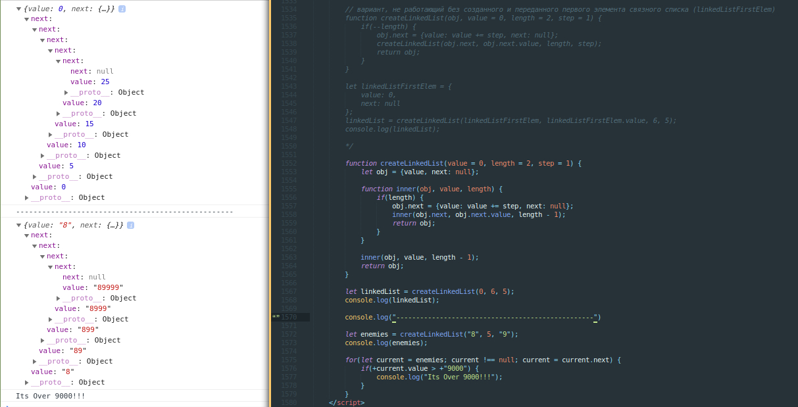Select the value: "899" property row
The height and width of the screenshot is (407, 798).
(73, 330)
